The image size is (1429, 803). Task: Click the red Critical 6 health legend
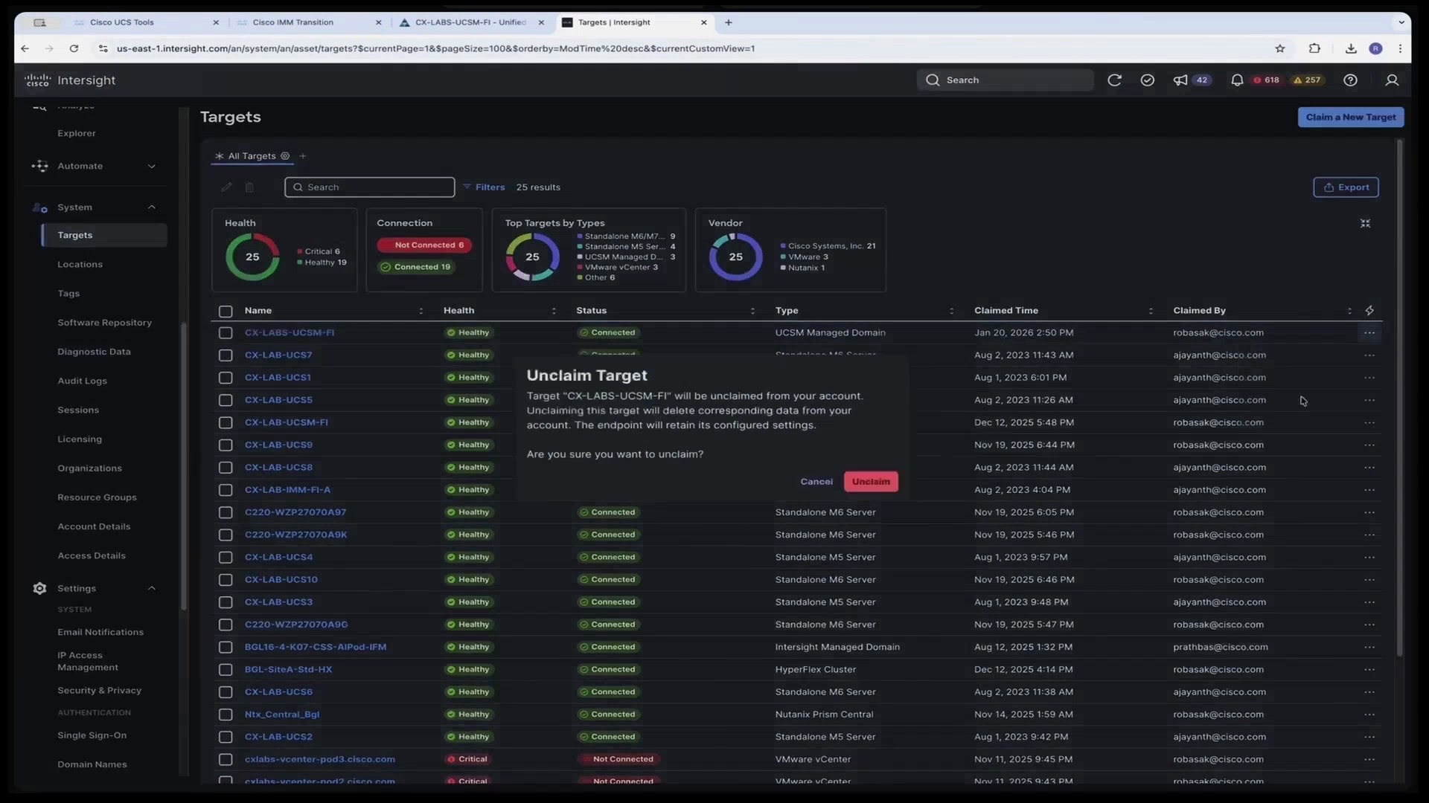tap(319, 251)
